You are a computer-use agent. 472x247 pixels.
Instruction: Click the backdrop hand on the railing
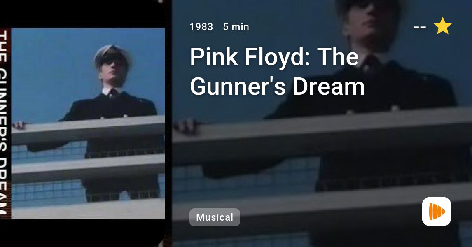(187, 126)
